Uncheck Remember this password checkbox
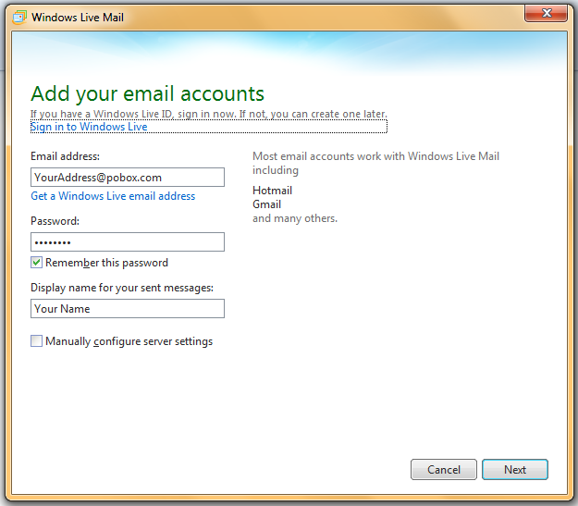 [x=36, y=263]
